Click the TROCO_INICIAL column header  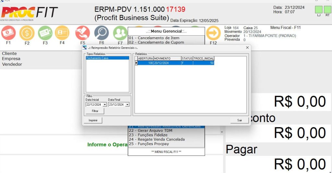(204, 59)
